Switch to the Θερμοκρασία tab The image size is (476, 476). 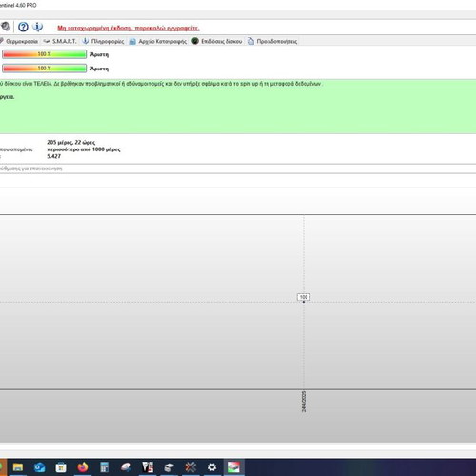coord(20,41)
